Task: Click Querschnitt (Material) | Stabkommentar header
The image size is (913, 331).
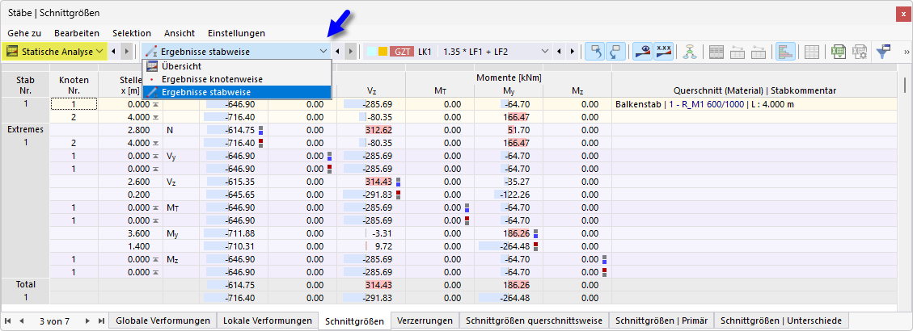Action: tap(756, 90)
